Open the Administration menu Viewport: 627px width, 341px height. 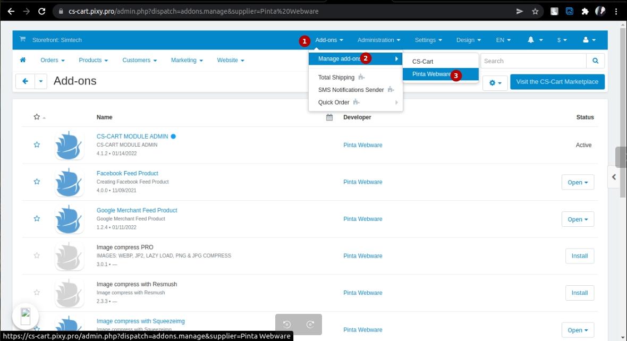tap(378, 40)
